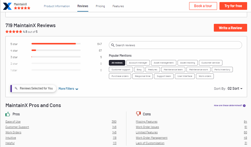251x147 pixels.
Task: Click Book a tour button
Action: coord(203,6)
